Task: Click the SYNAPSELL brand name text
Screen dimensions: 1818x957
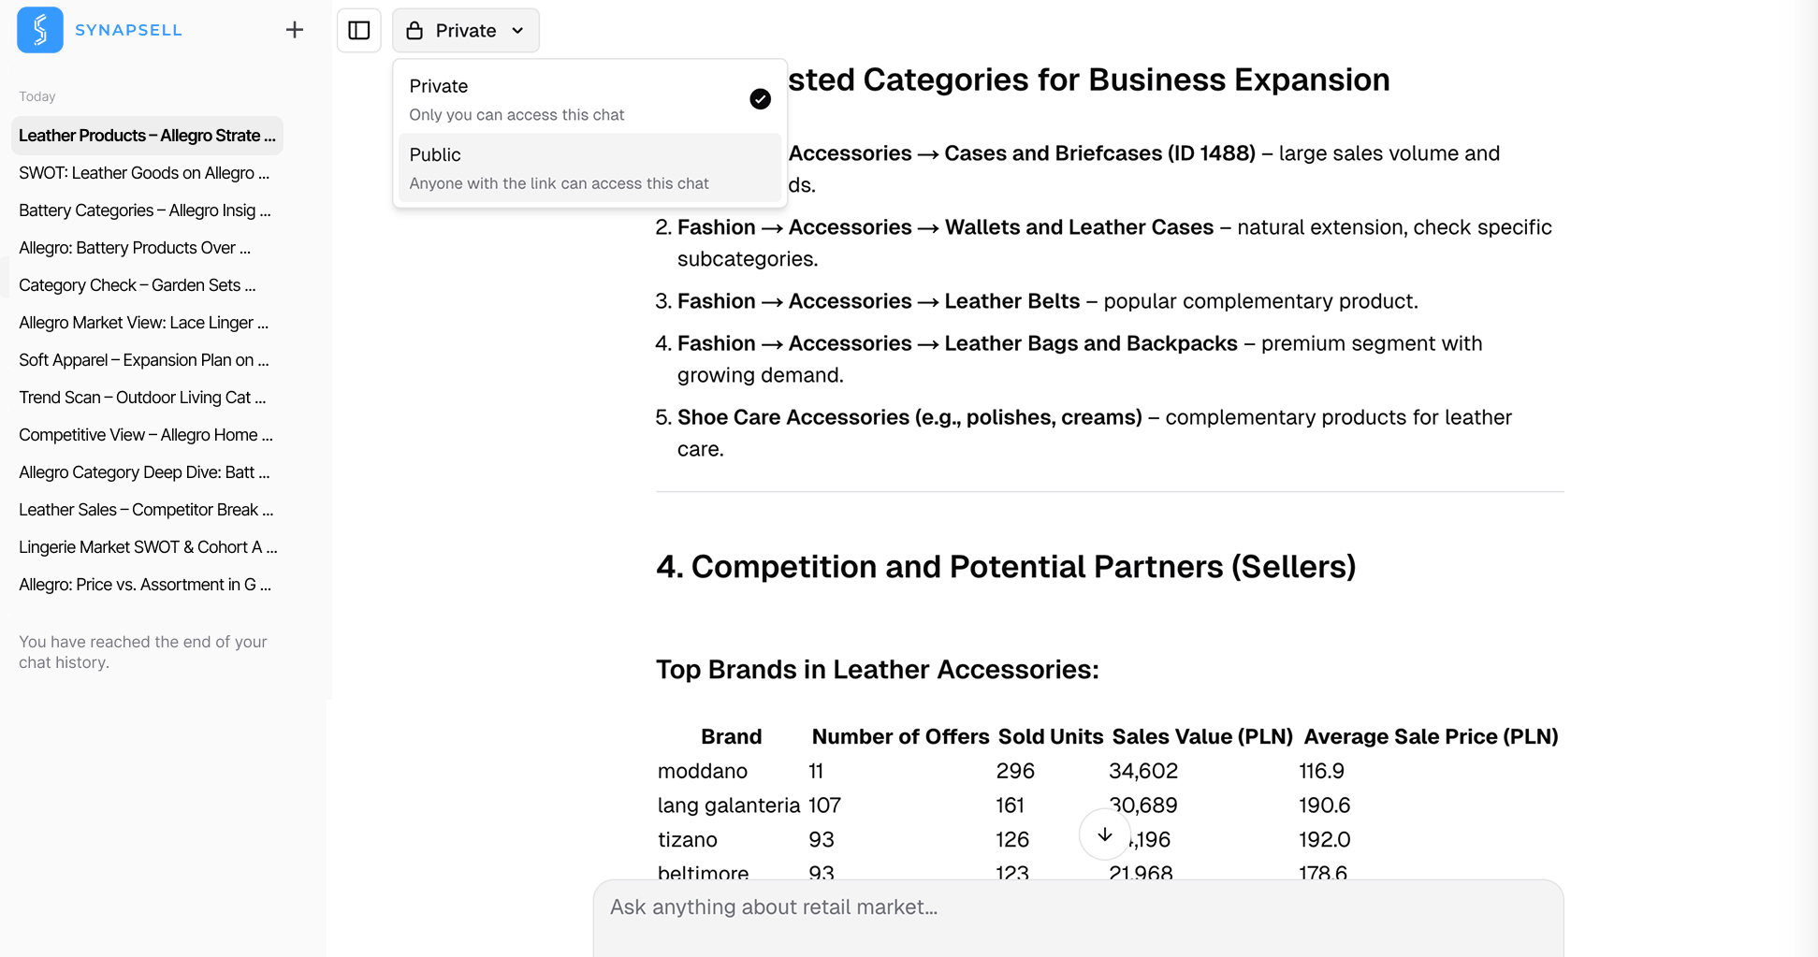Action: tap(128, 30)
